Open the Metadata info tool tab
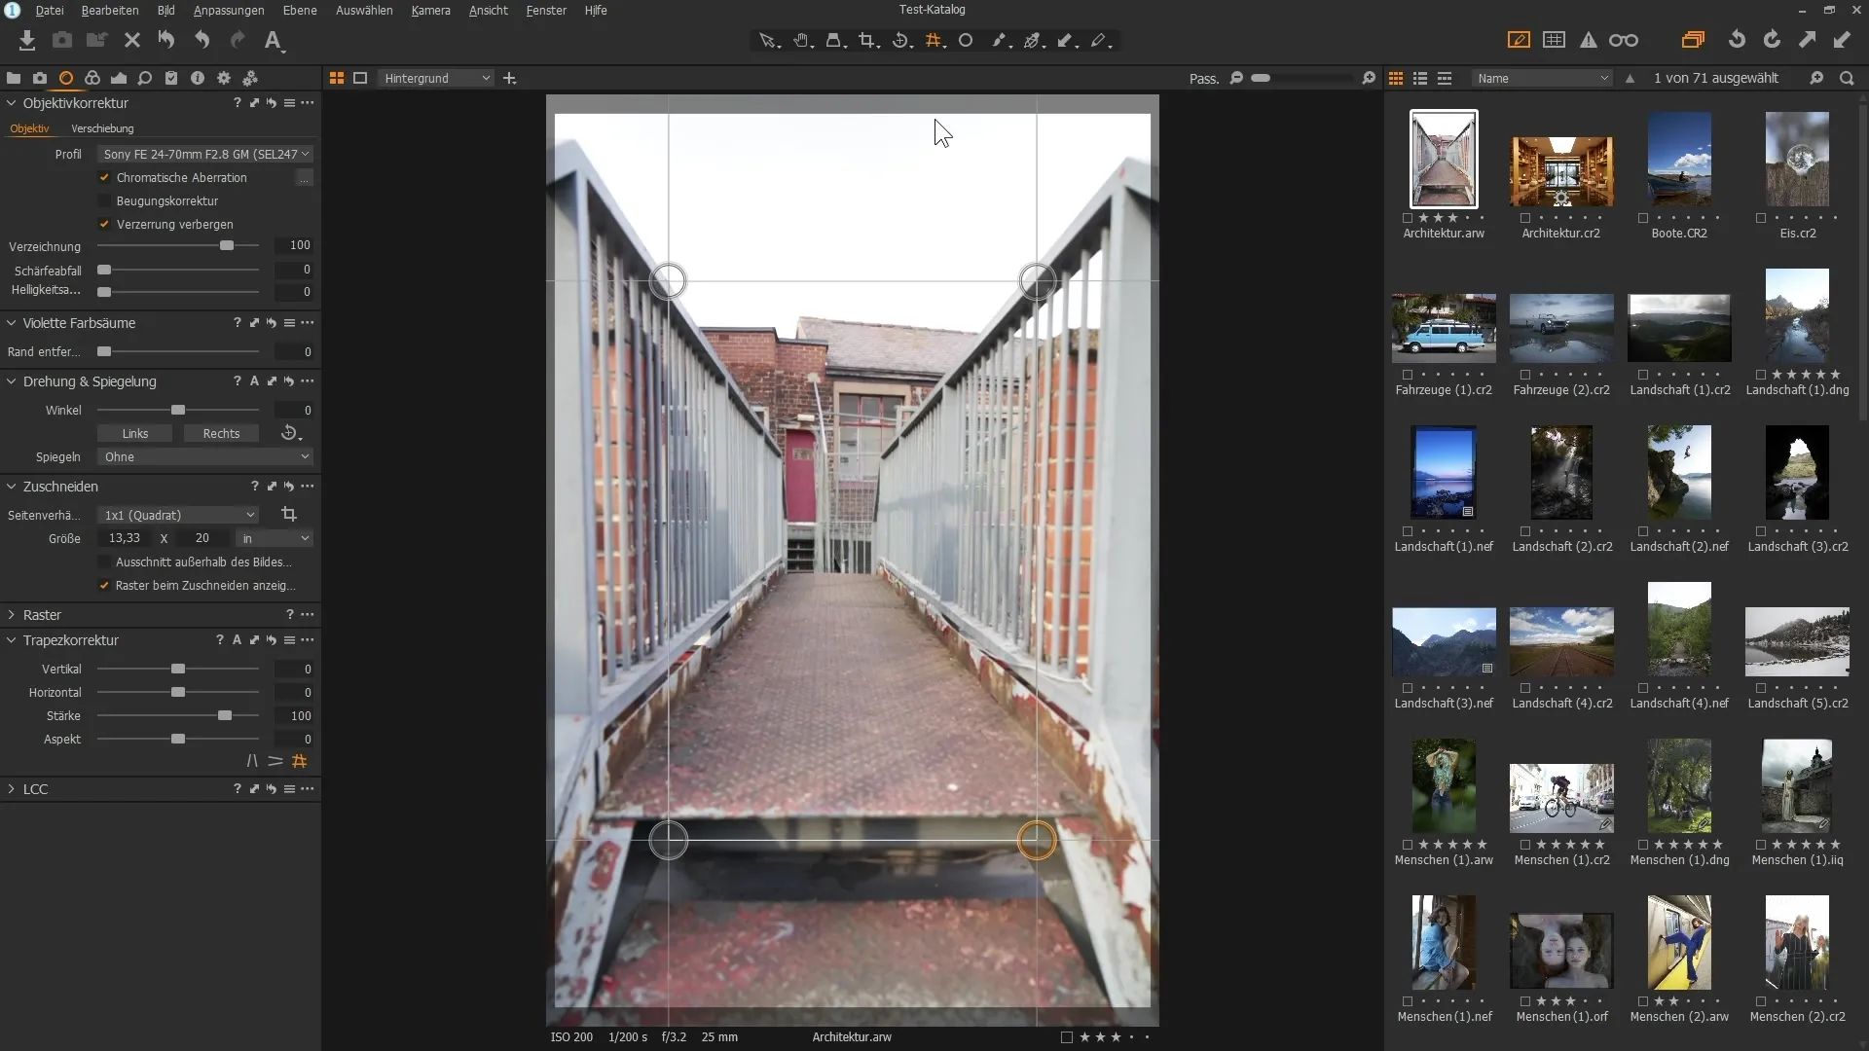The height and width of the screenshot is (1051, 1869). [x=198, y=78]
